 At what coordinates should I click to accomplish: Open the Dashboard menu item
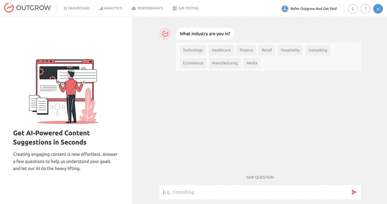click(77, 8)
